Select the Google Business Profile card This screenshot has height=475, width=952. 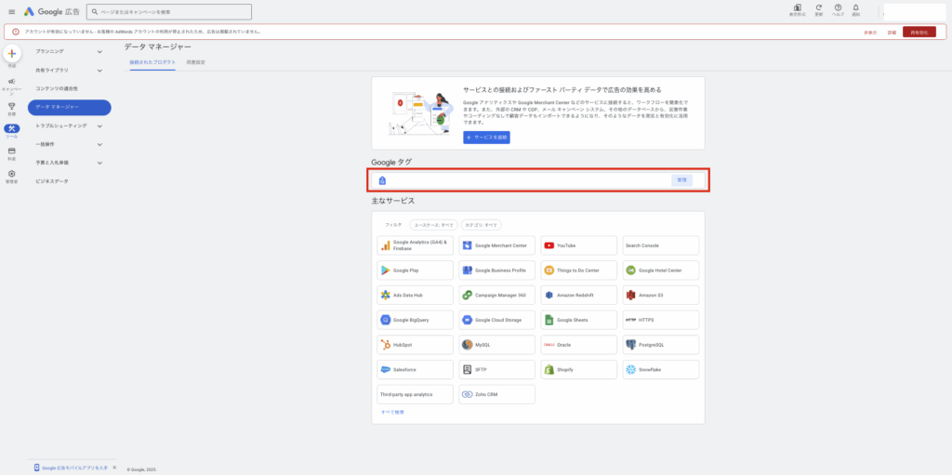pos(496,270)
